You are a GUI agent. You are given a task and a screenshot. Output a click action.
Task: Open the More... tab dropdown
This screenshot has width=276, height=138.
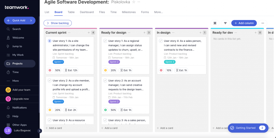(x=158, y=12)
